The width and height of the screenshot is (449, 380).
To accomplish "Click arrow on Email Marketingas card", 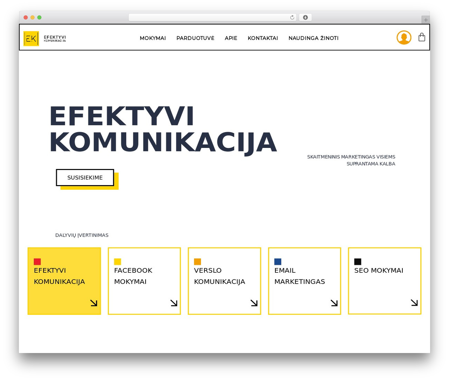I will 334,303.
